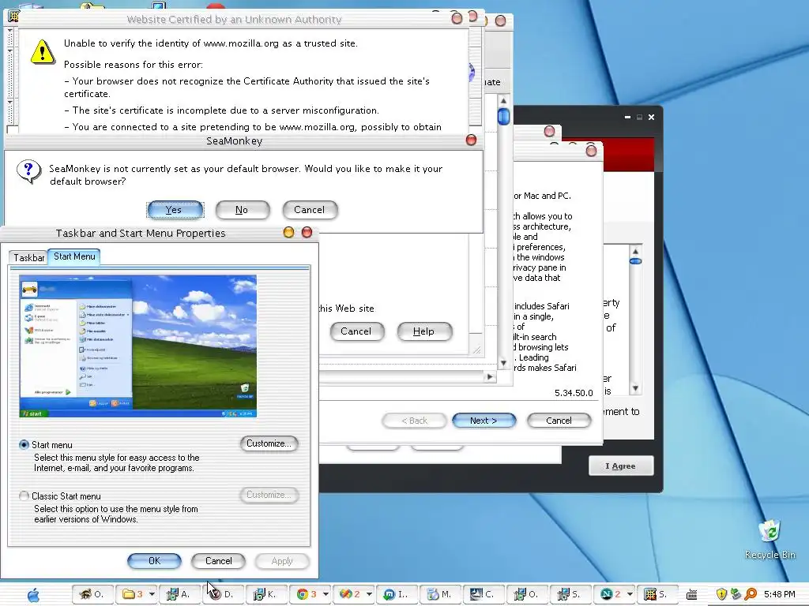Click the Safari version text 5.34.50.0

574,393
